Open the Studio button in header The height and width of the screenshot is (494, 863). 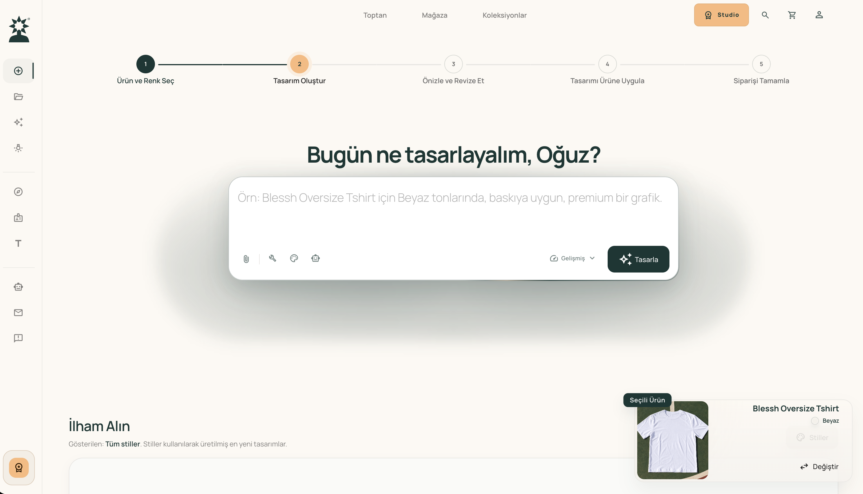(721, 15)
